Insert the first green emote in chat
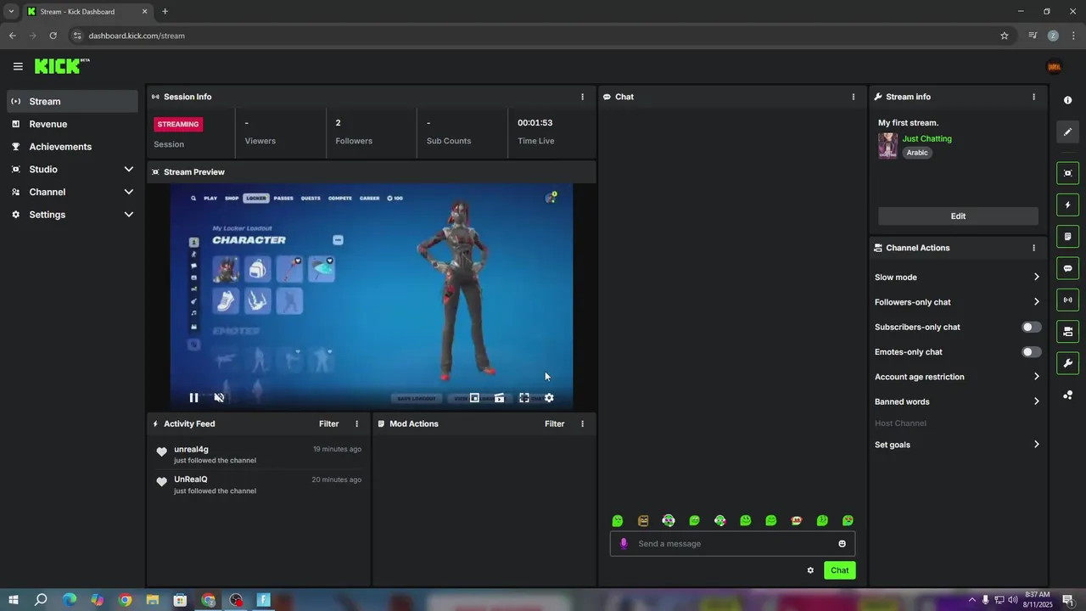This screenshot has width=1086, height=611. click(618, 521)
